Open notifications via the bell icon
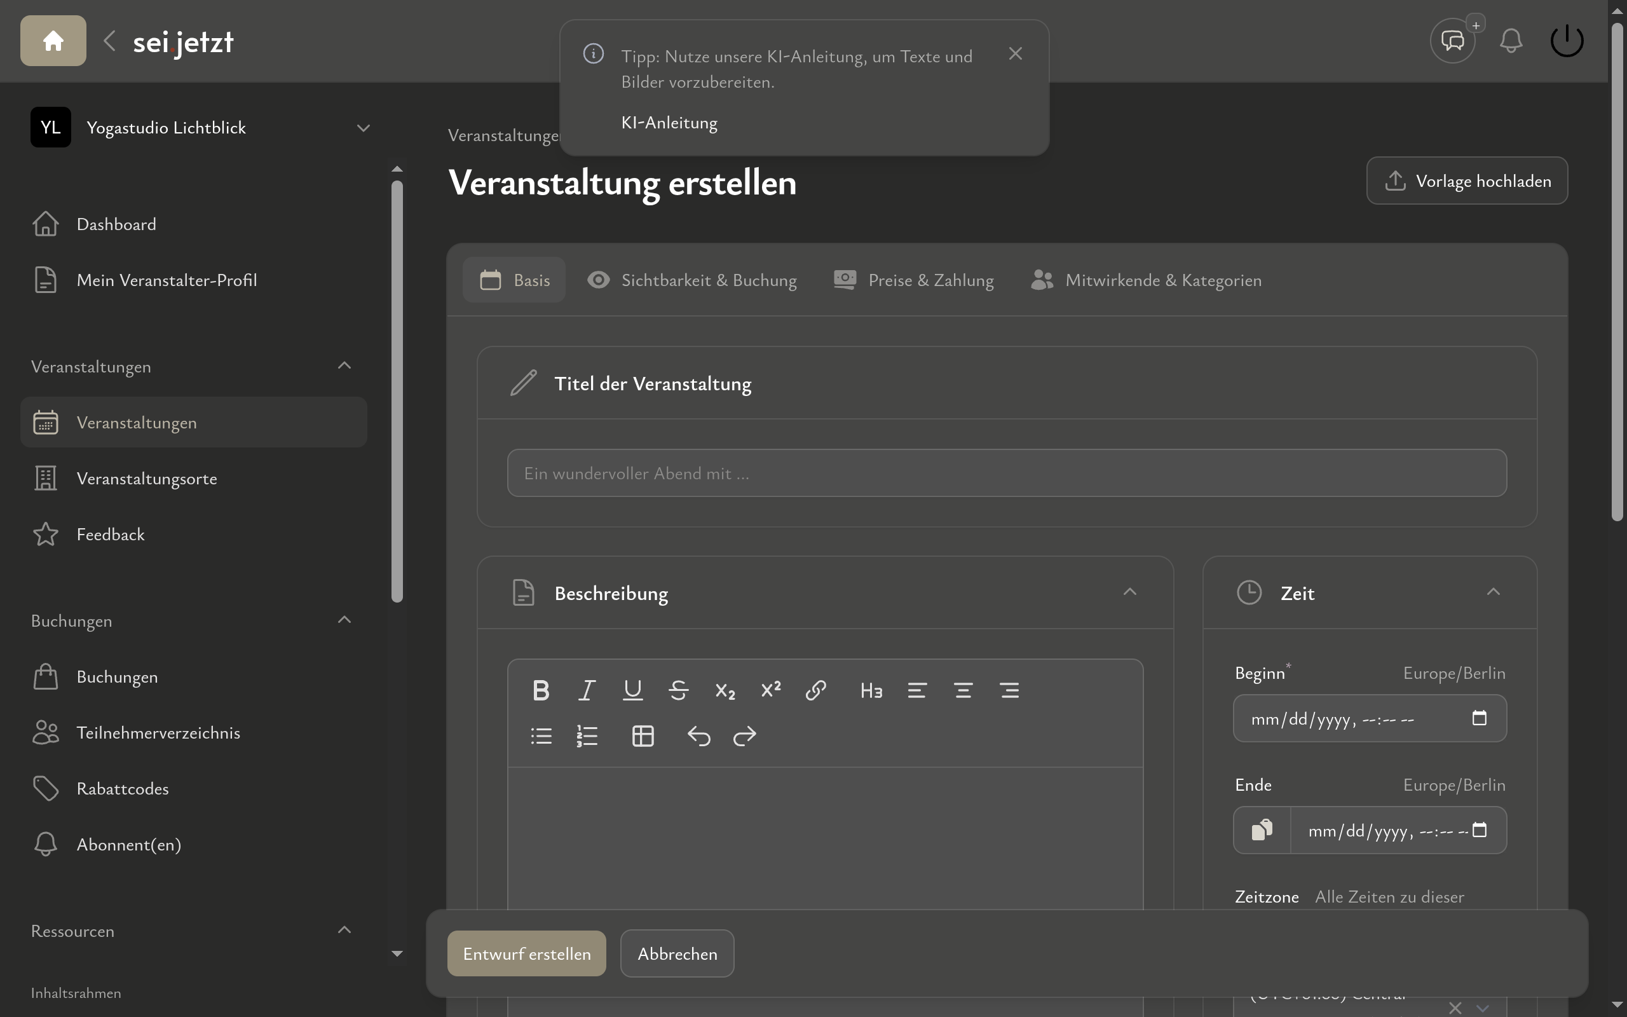 coord(1511,40)
